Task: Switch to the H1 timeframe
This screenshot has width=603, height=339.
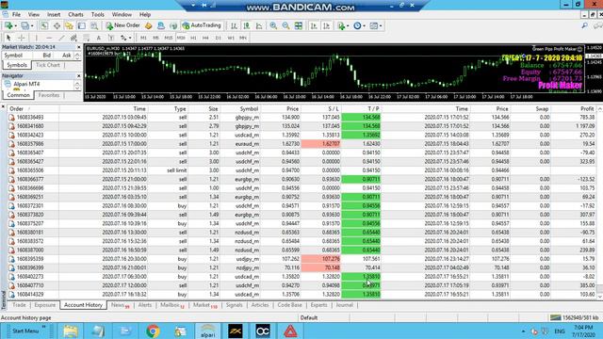Action: pyautogui.click(x=193, y=38)
